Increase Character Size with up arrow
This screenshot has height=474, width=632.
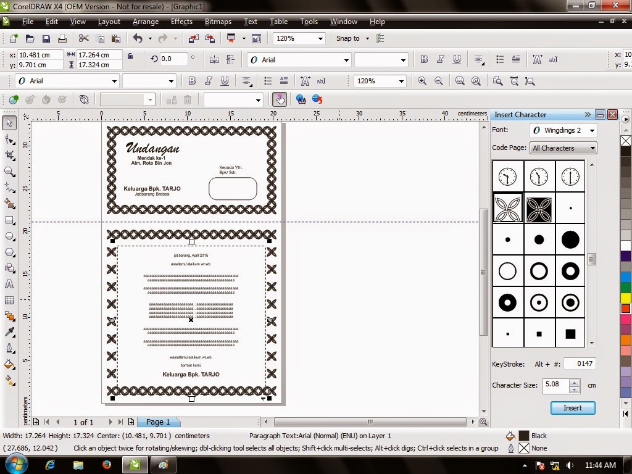[x=575, y=382]
